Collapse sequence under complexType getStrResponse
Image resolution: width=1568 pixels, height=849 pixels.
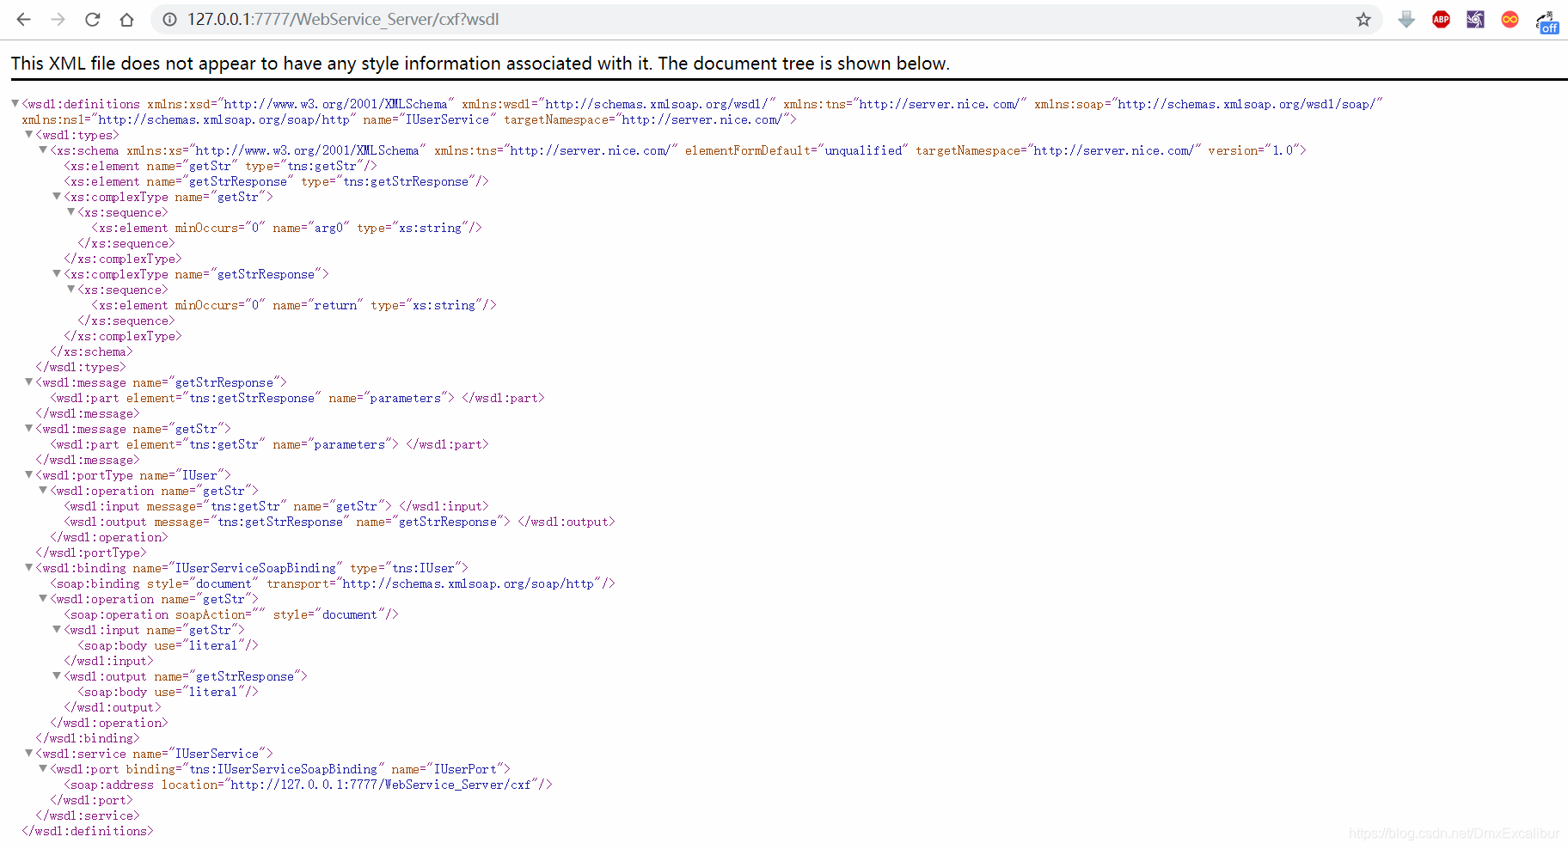pyautogui.click(x=70, y=289)
